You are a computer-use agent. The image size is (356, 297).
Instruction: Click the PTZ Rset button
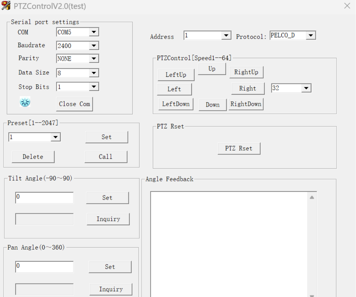click(x=239, y=148)
